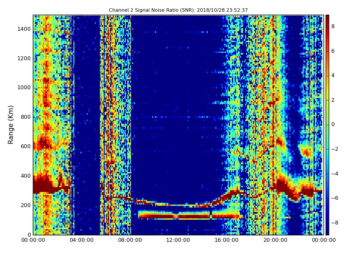Click the colorbar tick label '−2'
The height and width of the screenshot is (260, 346).
coord(335,149)
